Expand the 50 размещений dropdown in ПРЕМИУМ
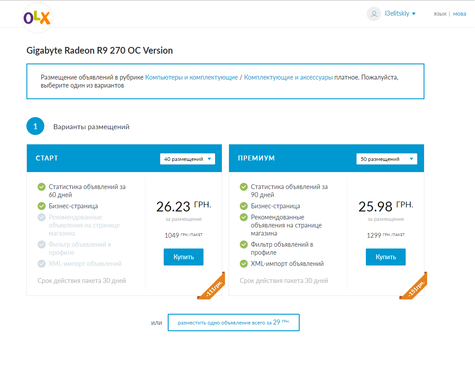This screenshot has height=375, width=475. click(x=386, y=159)
